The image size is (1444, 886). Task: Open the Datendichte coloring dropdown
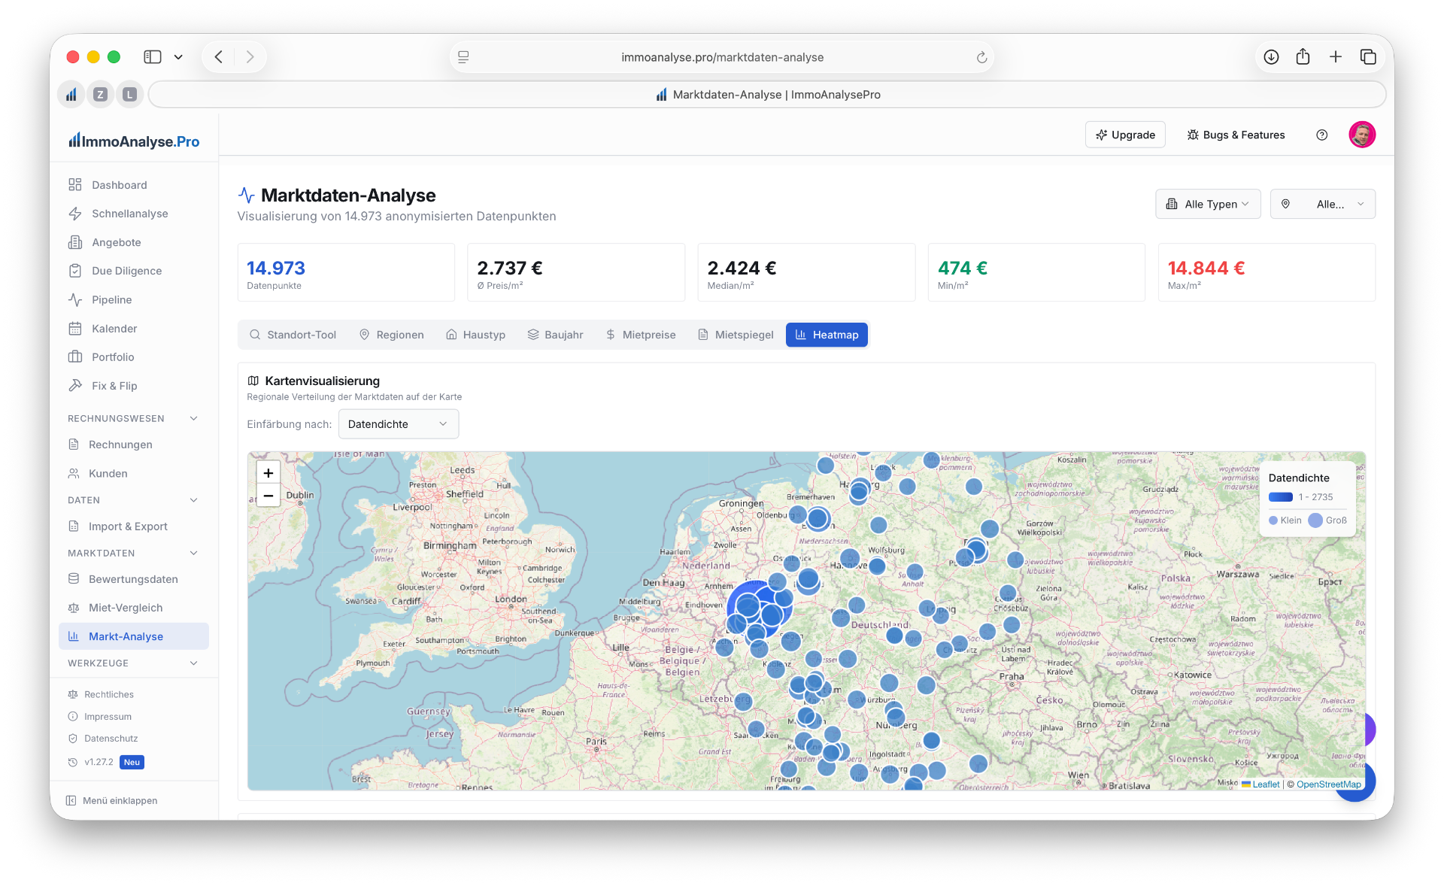click(398, 424)
